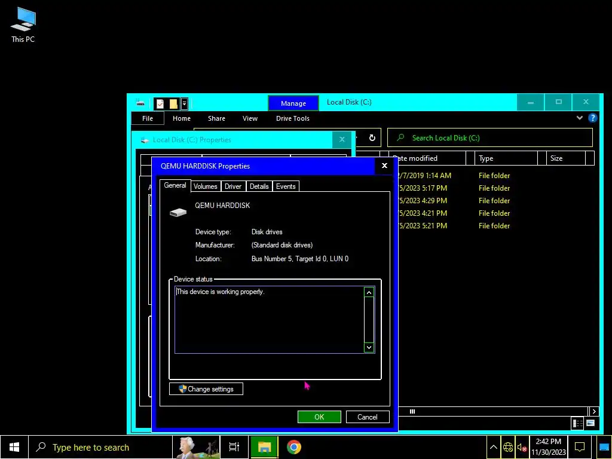612x459 pixels.
Task: Click the Bus Number 5 location text
Action: click(300, 259)
